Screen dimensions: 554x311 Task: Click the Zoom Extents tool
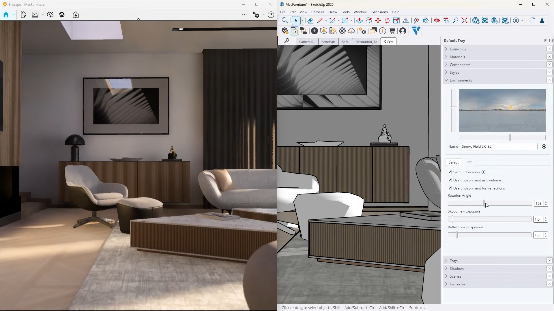pos(465,20)
